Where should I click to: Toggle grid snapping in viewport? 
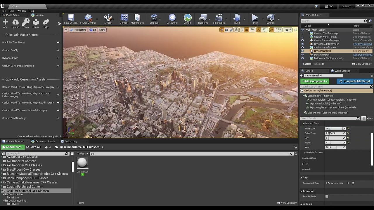pyautogui.click(x=247, y=30)
